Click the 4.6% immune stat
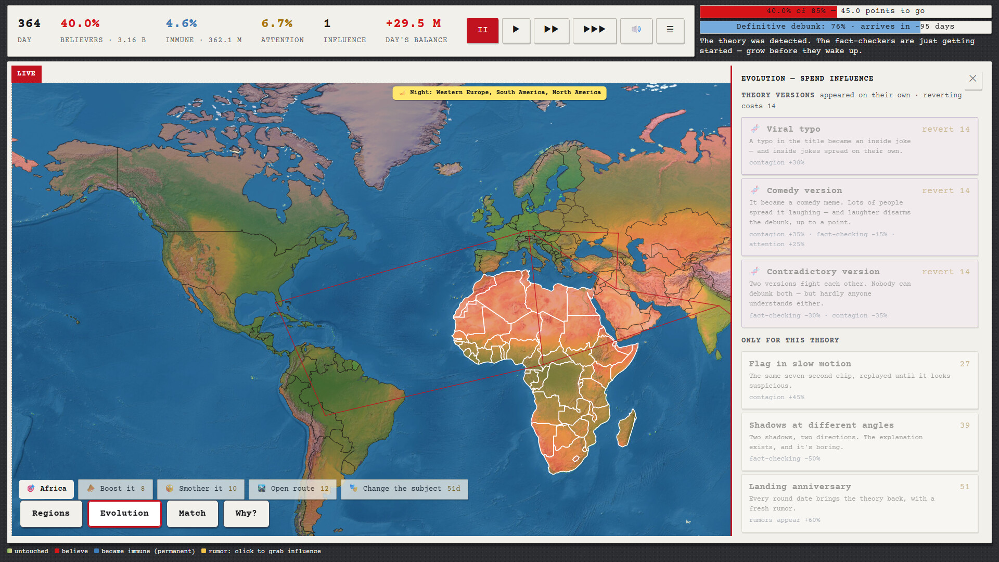Screen dimensions: 999x562 tap(181, 24)
